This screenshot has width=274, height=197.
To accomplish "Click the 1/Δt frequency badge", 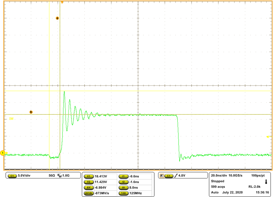I will coord(124,192).
